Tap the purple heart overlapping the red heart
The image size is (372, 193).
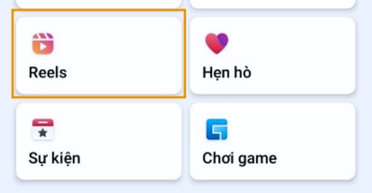pyautogui.click(x=222, y=40)
